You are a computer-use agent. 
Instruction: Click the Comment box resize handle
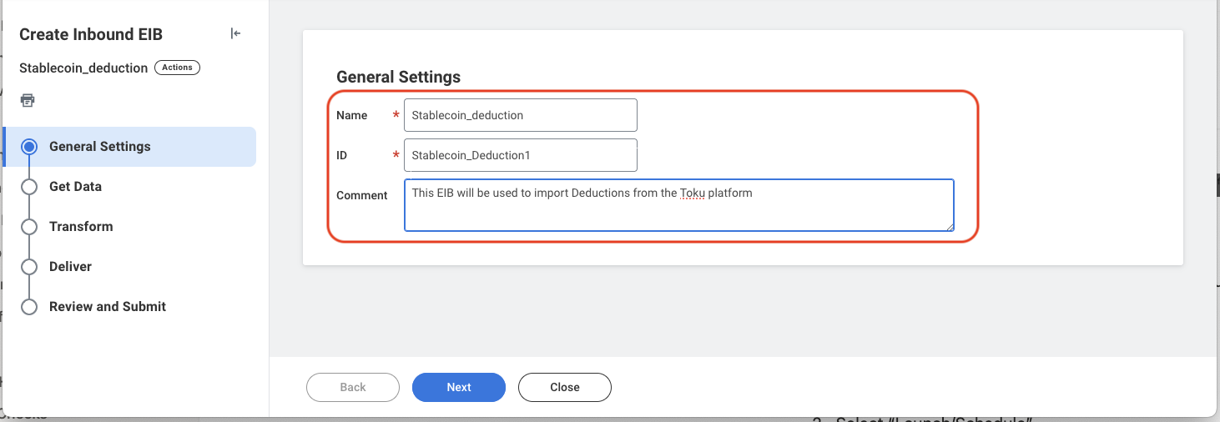click(949, 226)
